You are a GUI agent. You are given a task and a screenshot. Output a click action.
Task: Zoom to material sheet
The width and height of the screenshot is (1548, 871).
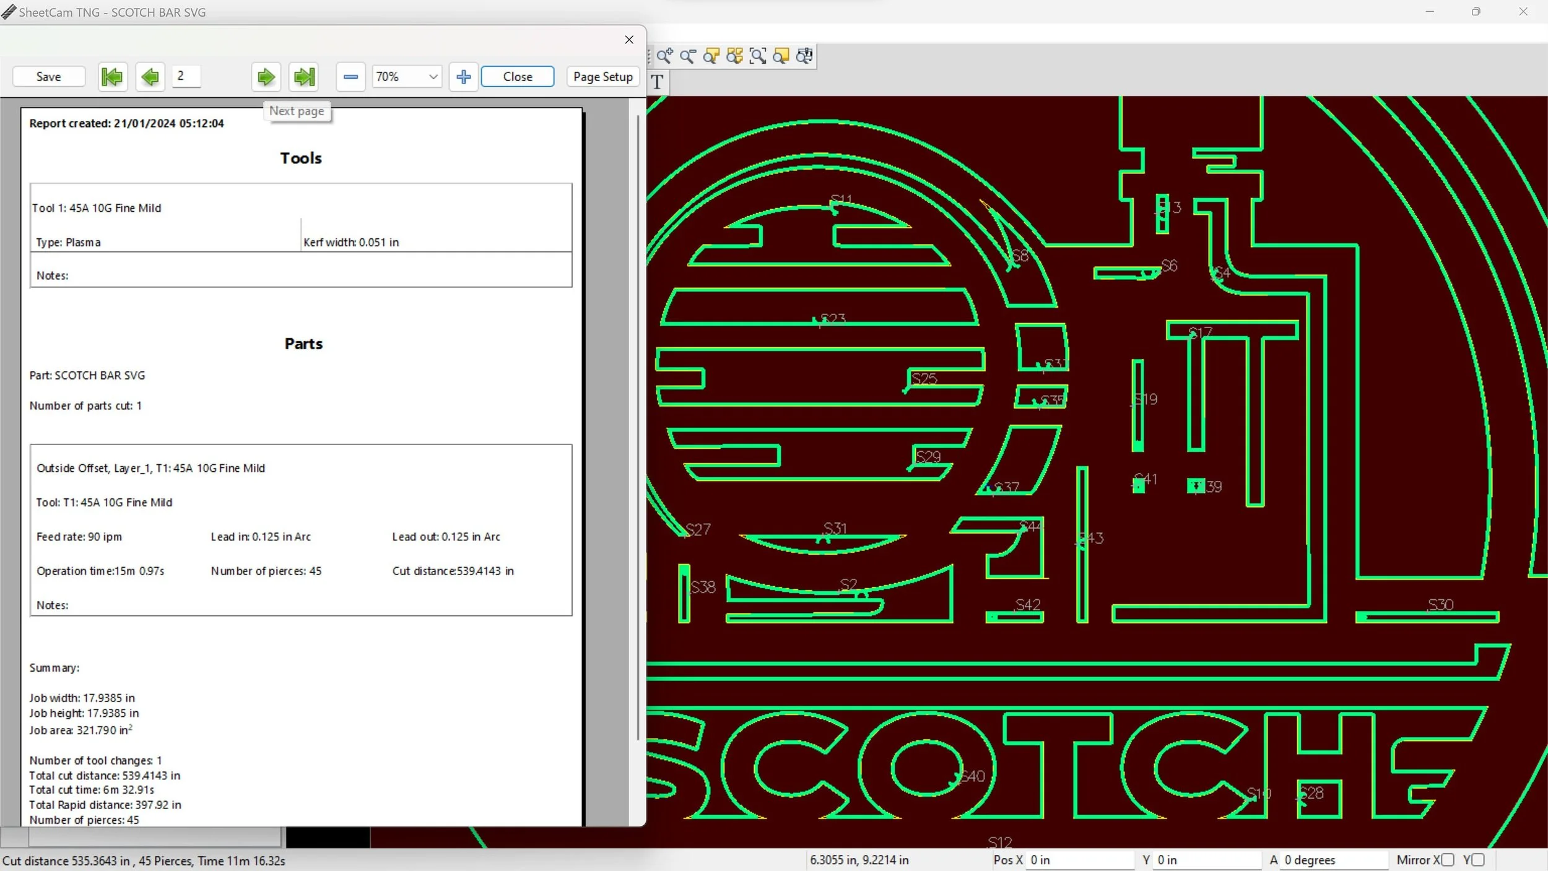pos(781,56)
